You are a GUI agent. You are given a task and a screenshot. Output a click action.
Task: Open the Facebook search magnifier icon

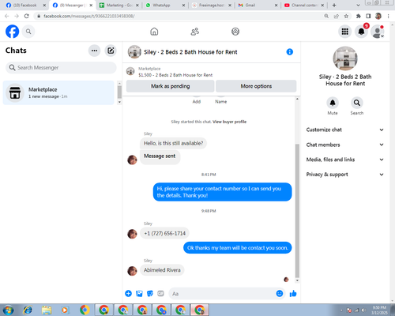[28, 32]
